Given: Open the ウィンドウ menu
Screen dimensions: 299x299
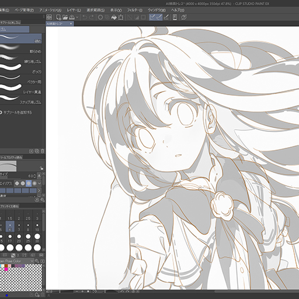Looking at the screenshot, I should (x=157, y=10).
